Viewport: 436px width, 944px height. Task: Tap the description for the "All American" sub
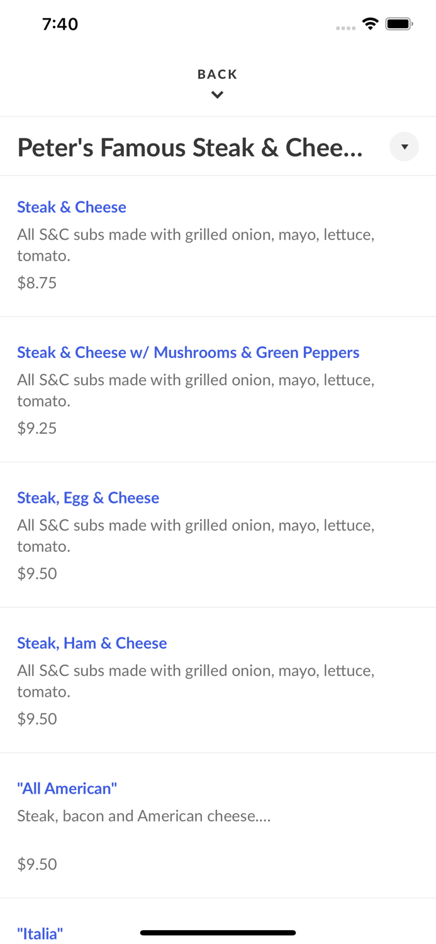pos(143,816)
